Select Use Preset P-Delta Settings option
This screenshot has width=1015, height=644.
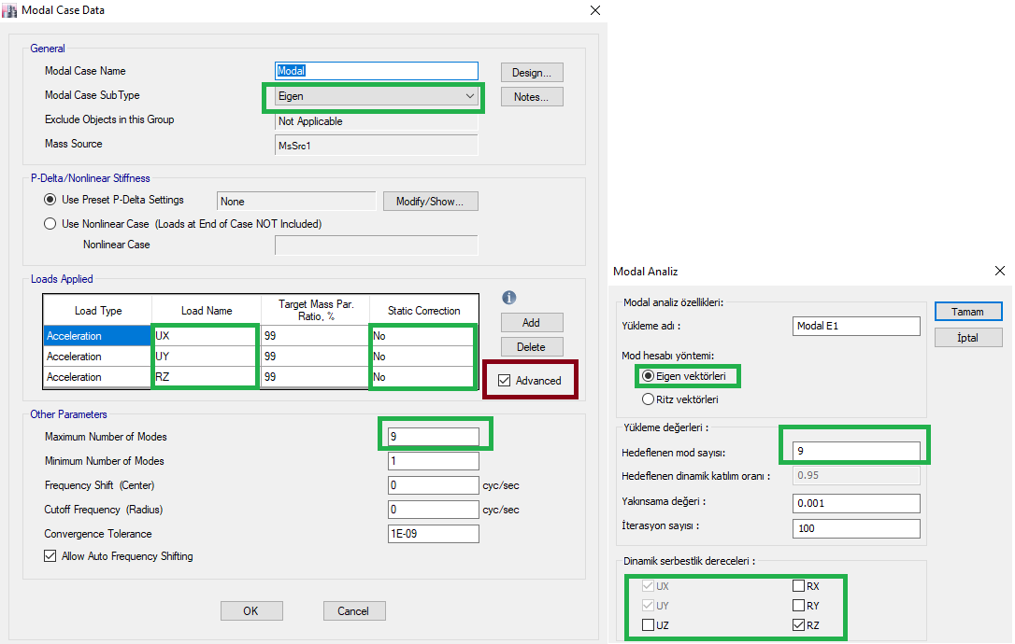pos(50,200)
